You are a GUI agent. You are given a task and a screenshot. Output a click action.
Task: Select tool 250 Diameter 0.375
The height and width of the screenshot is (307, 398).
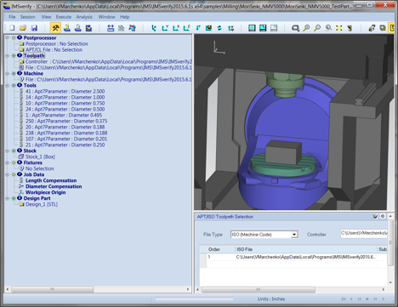tap(66, 121)
